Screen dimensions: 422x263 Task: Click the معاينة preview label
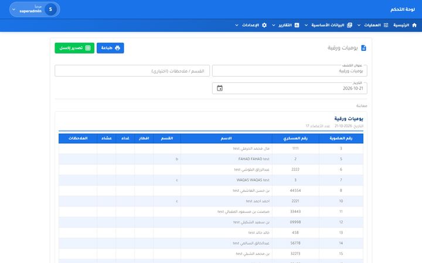pos(362,106)
